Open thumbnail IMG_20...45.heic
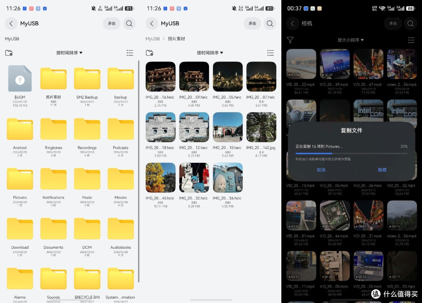The height and width of the screenshot is (303, 422). point(161,178)
